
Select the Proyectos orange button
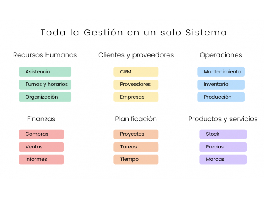(136, 134)
